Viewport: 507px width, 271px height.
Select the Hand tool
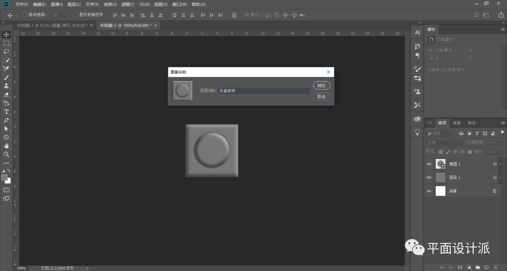click(x=7, y=146)
